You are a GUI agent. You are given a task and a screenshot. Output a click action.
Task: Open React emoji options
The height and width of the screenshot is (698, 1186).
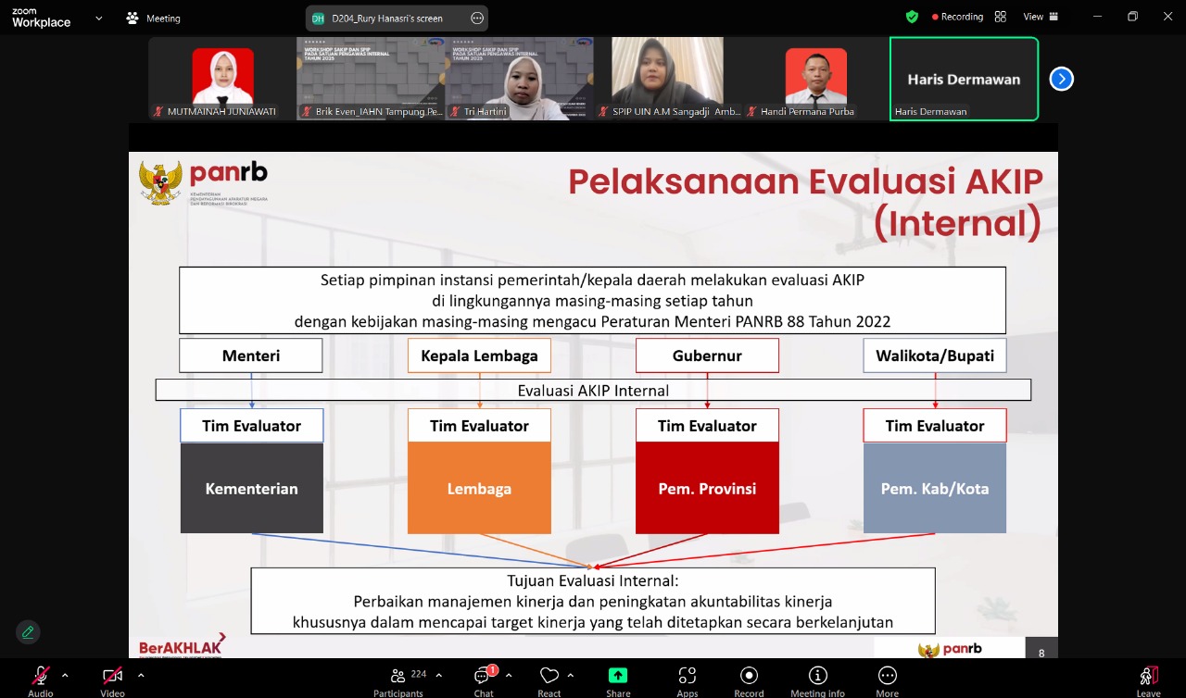549,679
